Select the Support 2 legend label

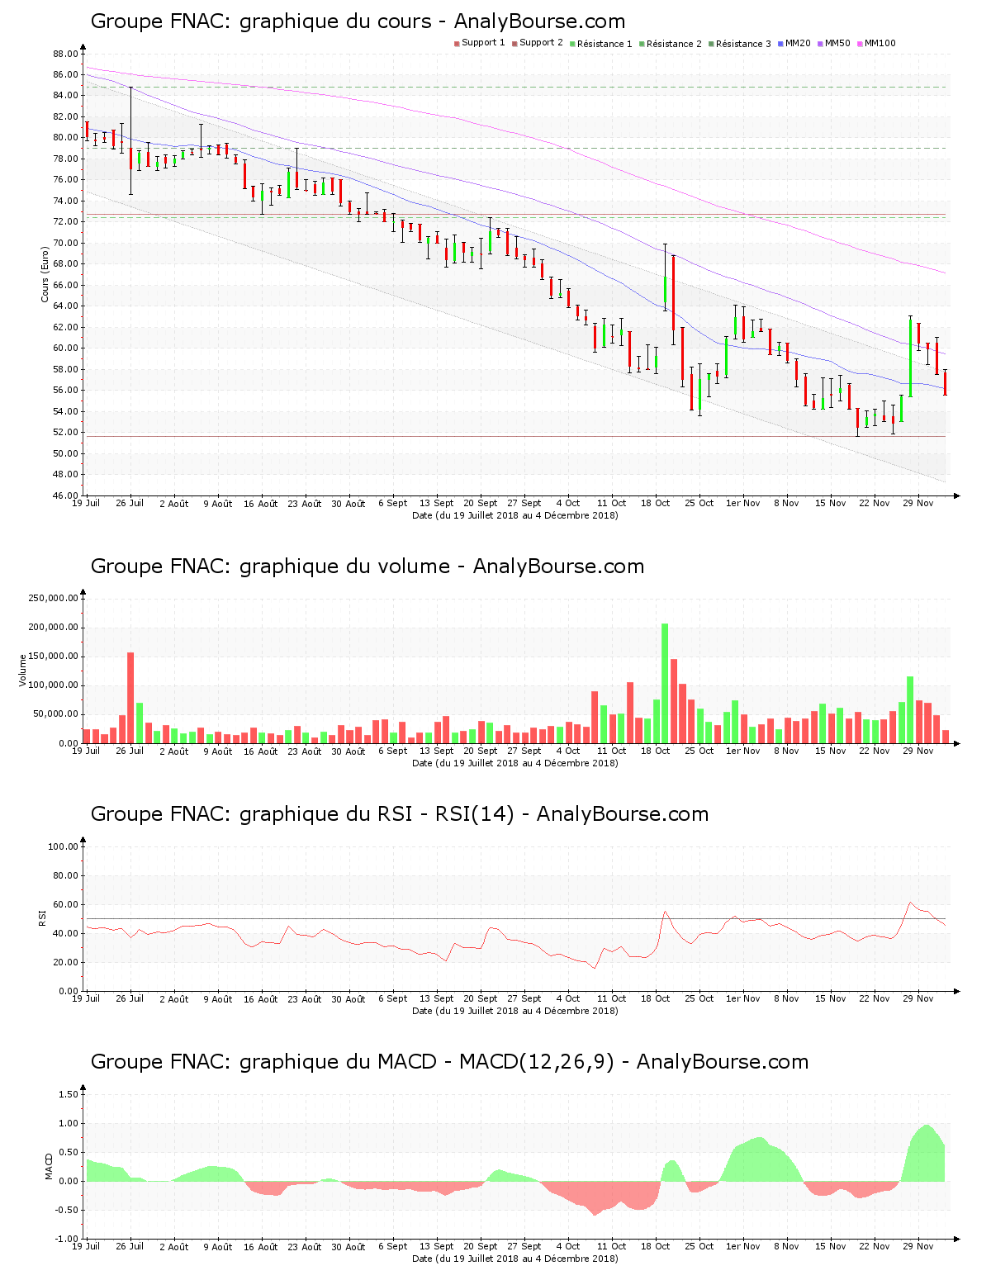[x=541, y=43]
